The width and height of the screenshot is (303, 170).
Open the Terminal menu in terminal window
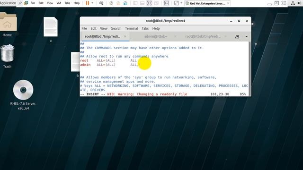(x=132, y=28)
